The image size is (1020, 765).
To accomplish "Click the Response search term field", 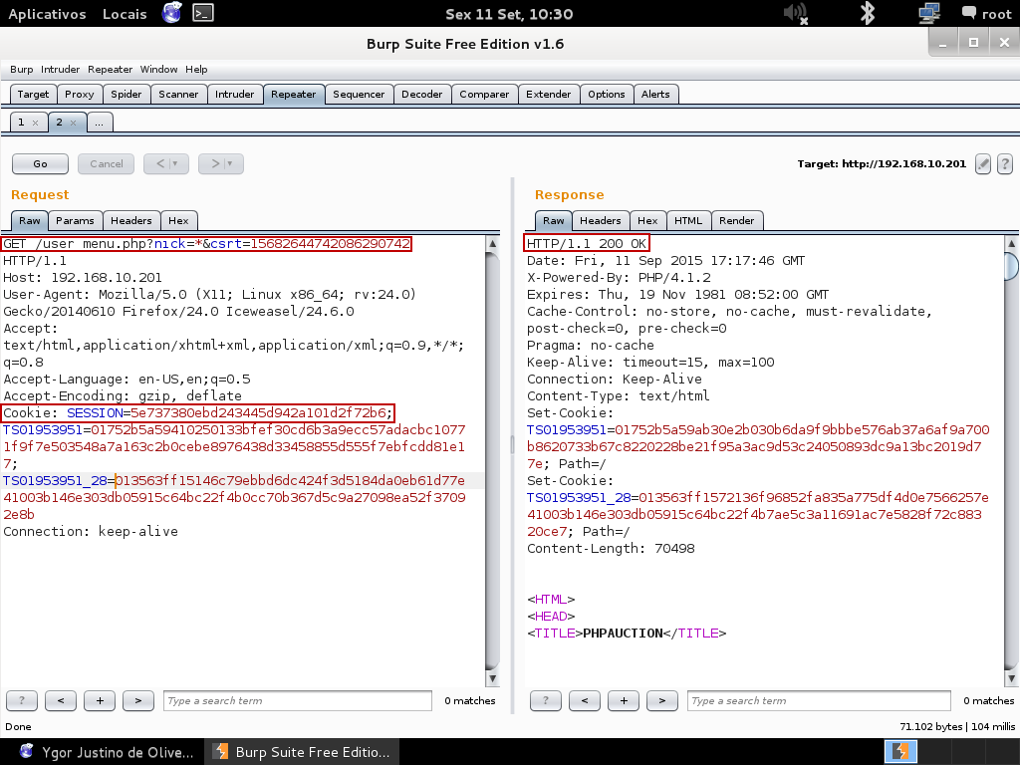I will click(821, 701).
